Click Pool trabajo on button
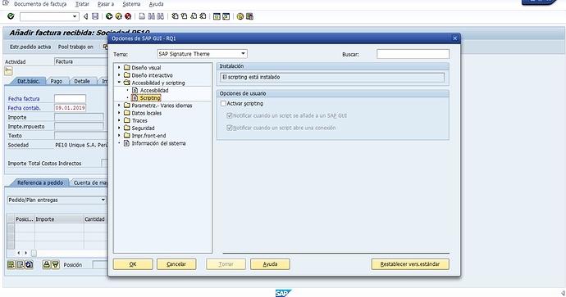The height and width of the screenshot is (297, 566). (75, 47)
